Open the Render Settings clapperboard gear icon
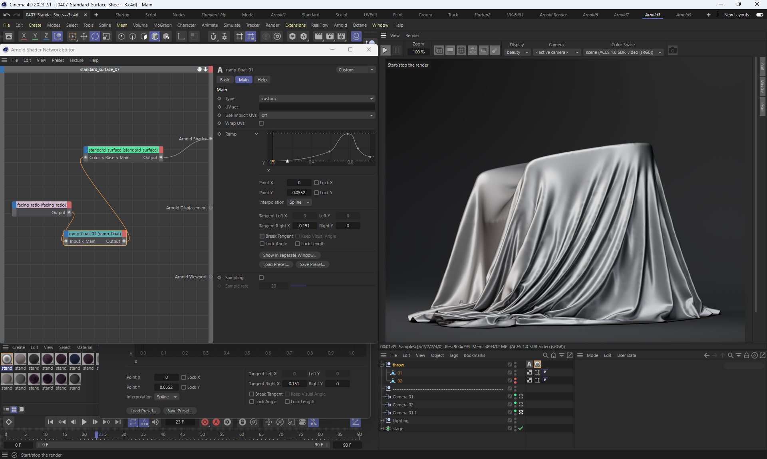The width and height of the screenshot is (767, 459). pos(341,37)
